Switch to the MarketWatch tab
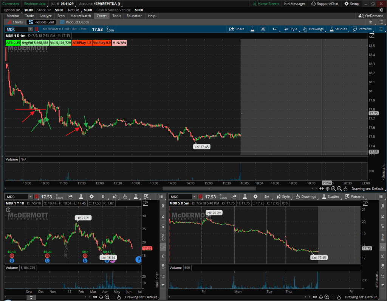387x301 pixels. tap(81, 16)
